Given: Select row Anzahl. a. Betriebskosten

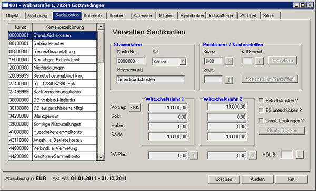Looking at the screenshot, I should [x=53, y=140].
